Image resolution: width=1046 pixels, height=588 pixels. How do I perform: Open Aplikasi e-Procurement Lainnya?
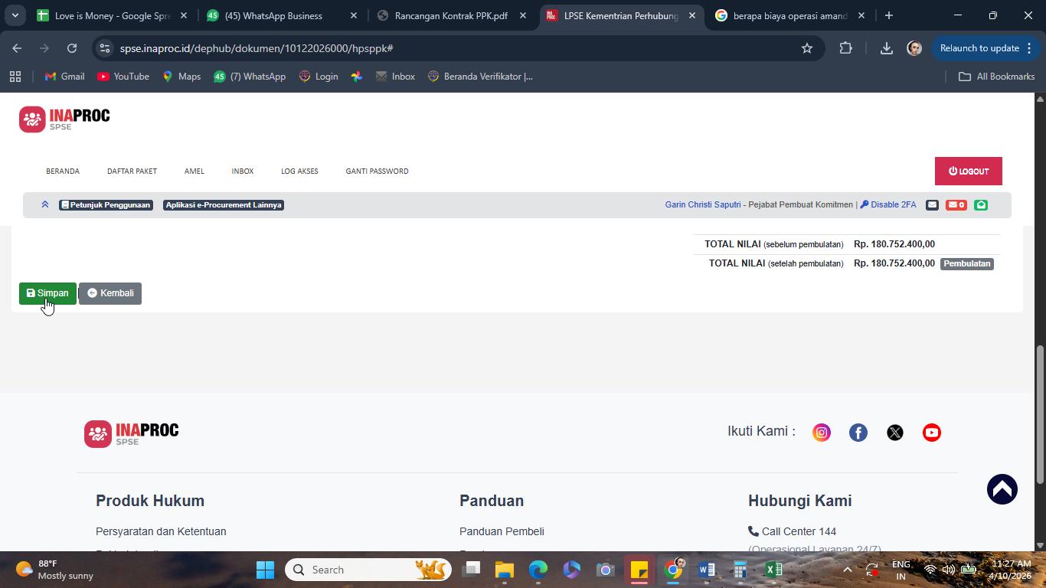coord(224,205)
